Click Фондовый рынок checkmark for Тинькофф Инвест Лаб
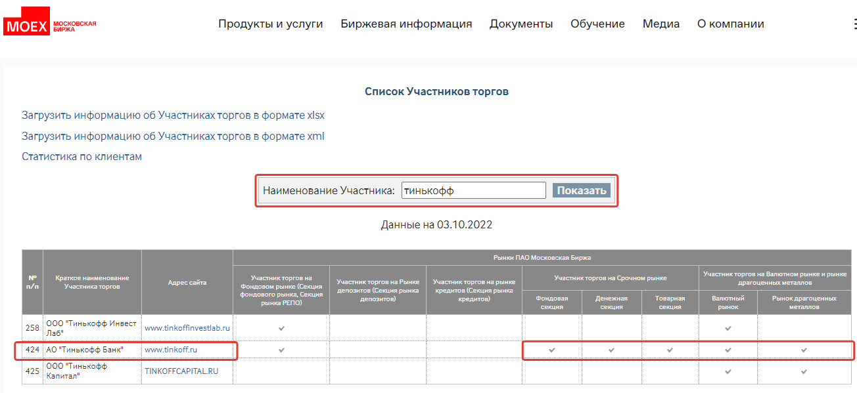 pos(281,327)
